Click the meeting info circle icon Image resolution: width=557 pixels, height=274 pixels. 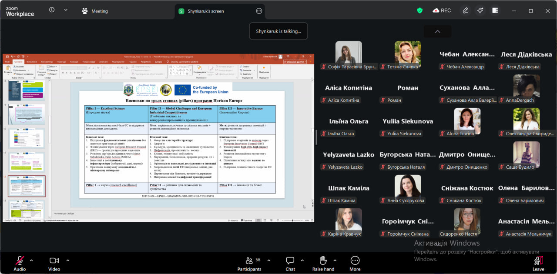pos(52,10)
